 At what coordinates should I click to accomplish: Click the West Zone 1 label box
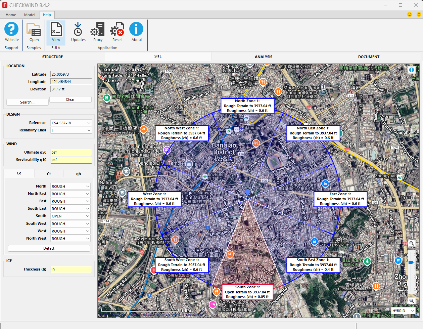tap(154, 199)
